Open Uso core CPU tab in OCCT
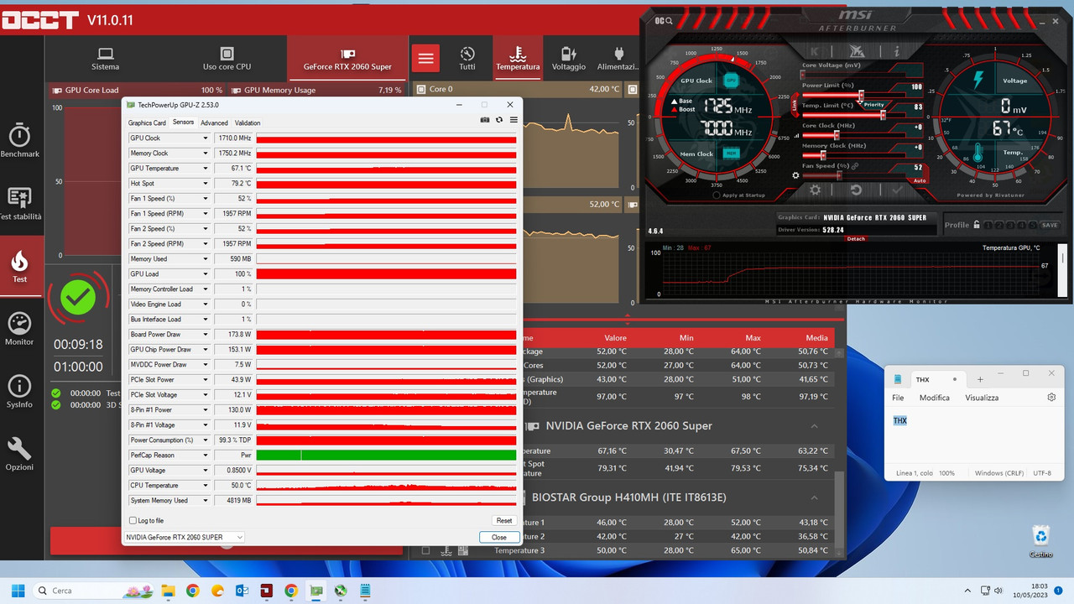Image resolution: width=1074 pixels, height=604 pixels. point(227,58)
